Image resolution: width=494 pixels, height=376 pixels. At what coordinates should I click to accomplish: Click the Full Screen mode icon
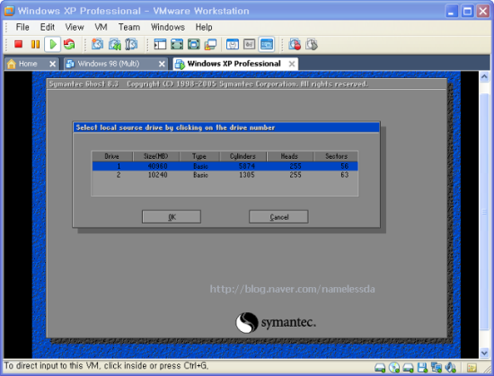tap(193, 44)
